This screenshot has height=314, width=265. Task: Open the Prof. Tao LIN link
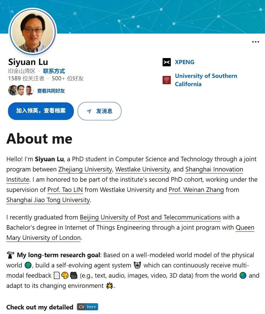[x=65, y=190]
